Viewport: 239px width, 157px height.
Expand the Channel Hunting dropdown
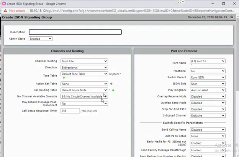click(x=84, y=61)
